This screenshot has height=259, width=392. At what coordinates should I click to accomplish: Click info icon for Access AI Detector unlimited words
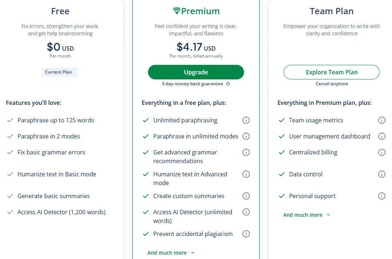pos(246,212)
